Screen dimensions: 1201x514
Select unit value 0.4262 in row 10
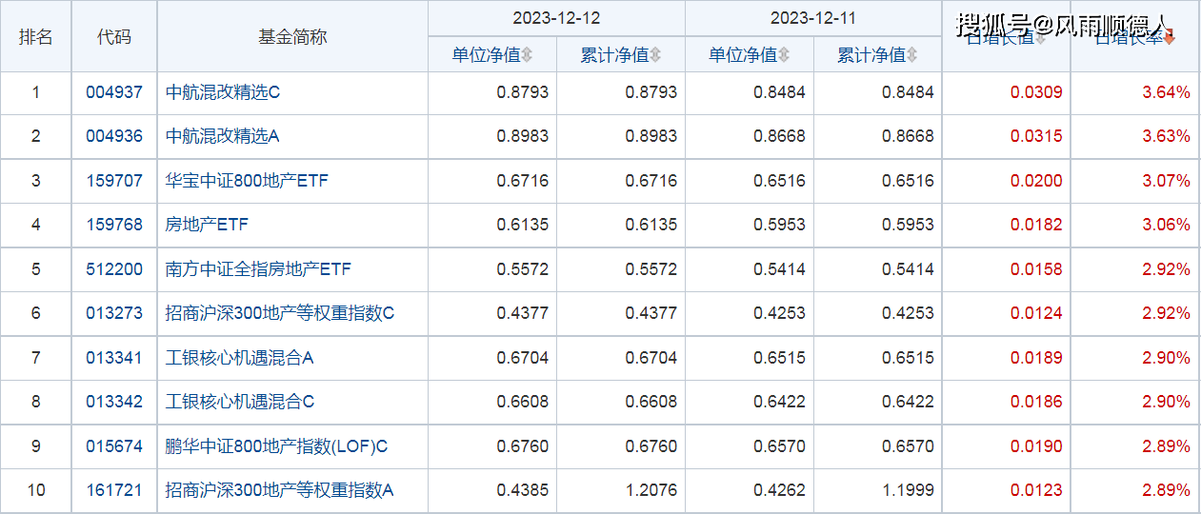[780, 490]
